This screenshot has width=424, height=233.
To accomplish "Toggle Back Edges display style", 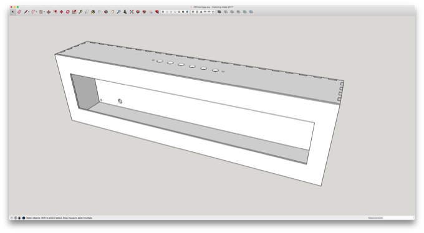I will 167,12.
